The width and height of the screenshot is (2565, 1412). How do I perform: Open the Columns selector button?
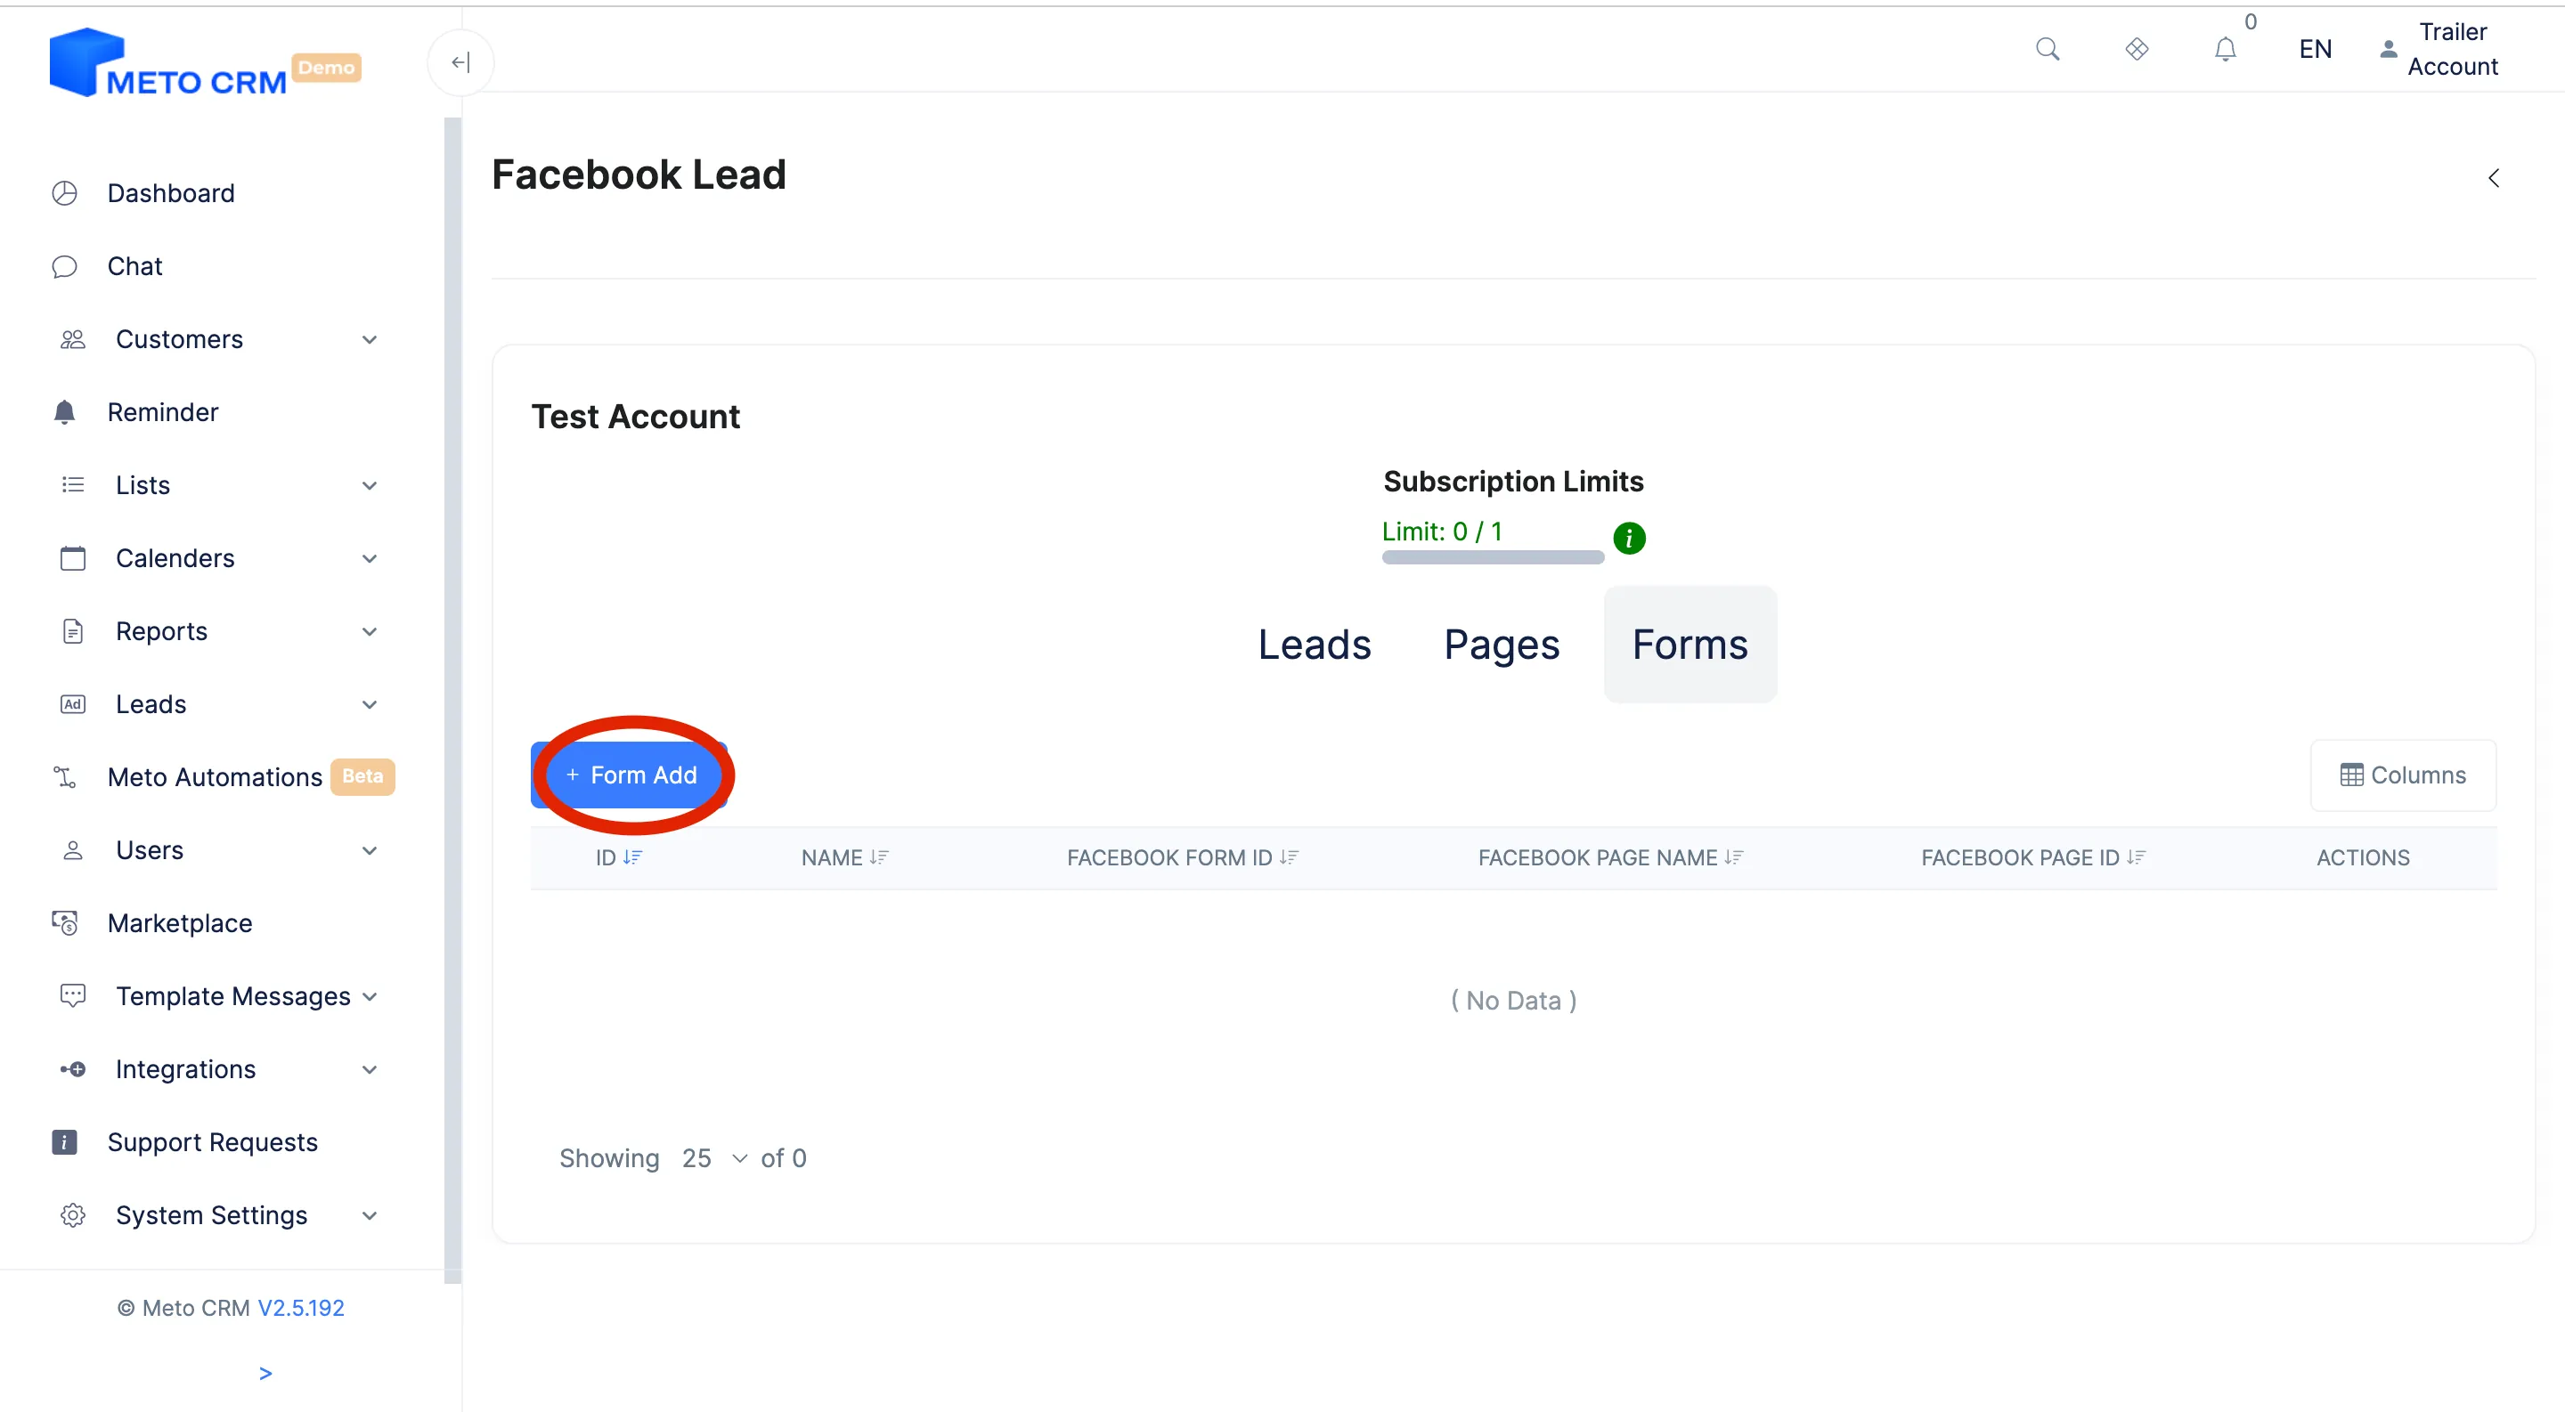pyautogui.click(x=2403, y=775)
